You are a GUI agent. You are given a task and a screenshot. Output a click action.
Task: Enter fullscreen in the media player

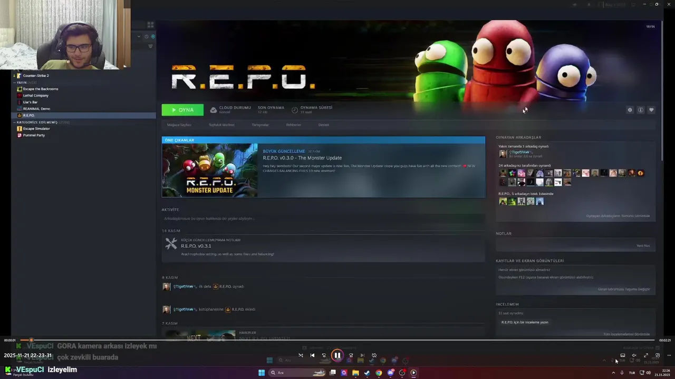(646, 355)
